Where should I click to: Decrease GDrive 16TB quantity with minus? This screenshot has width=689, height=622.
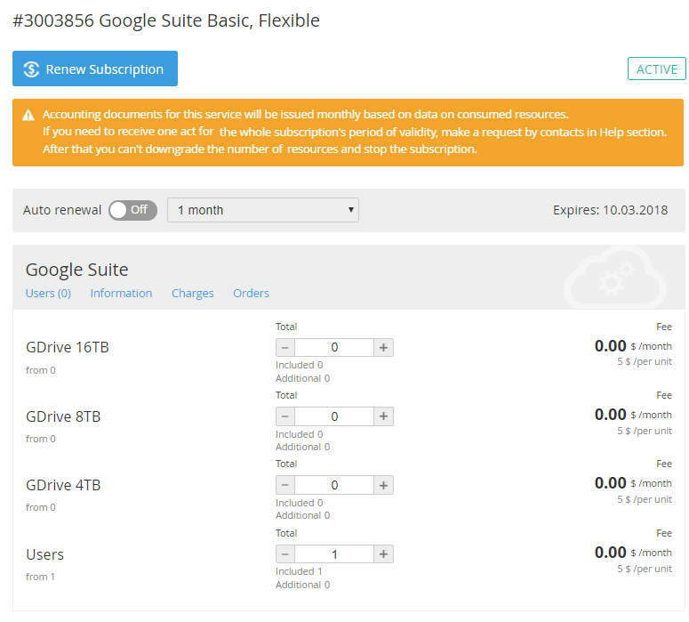click(x=285, y=348)
